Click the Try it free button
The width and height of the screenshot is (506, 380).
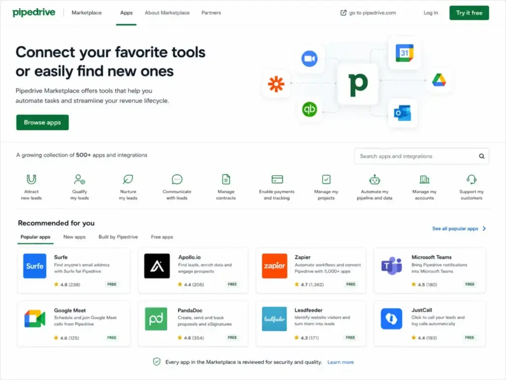(469, 13)
